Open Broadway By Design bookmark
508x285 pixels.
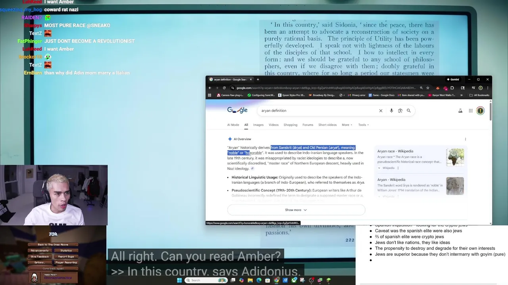pyautogui.click(x=322, y=95)
